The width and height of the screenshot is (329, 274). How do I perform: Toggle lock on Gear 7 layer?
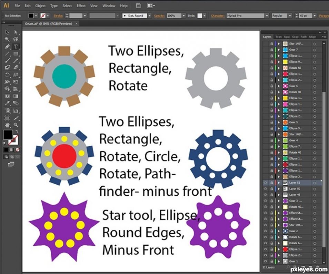pos(271,50)
